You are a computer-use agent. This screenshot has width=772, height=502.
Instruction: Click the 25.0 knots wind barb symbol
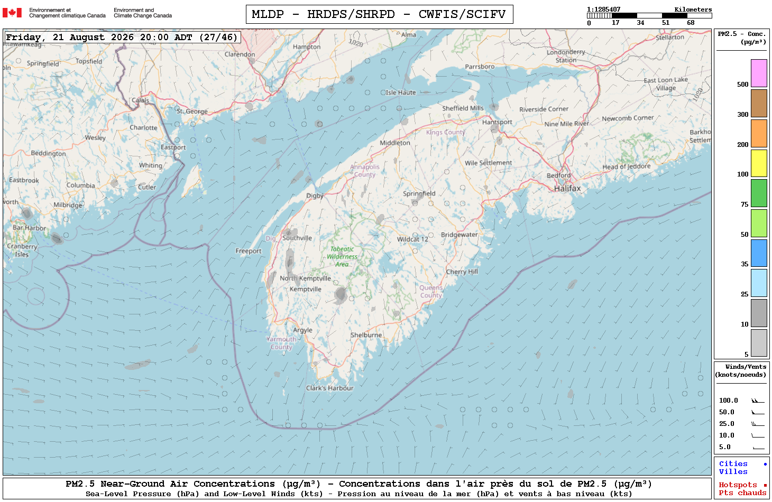point(758,424)
